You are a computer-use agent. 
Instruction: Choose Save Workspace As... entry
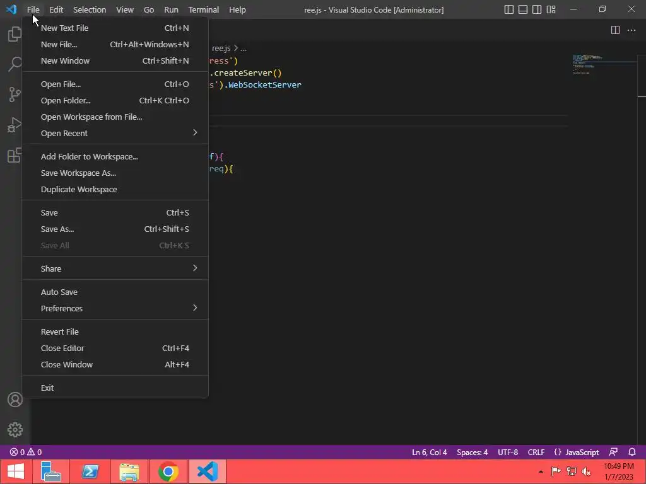click(115, 173)
